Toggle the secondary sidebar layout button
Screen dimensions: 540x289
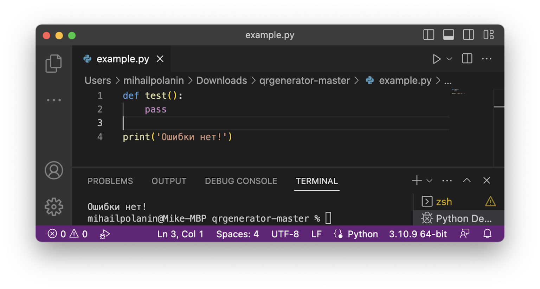(468, 35)
